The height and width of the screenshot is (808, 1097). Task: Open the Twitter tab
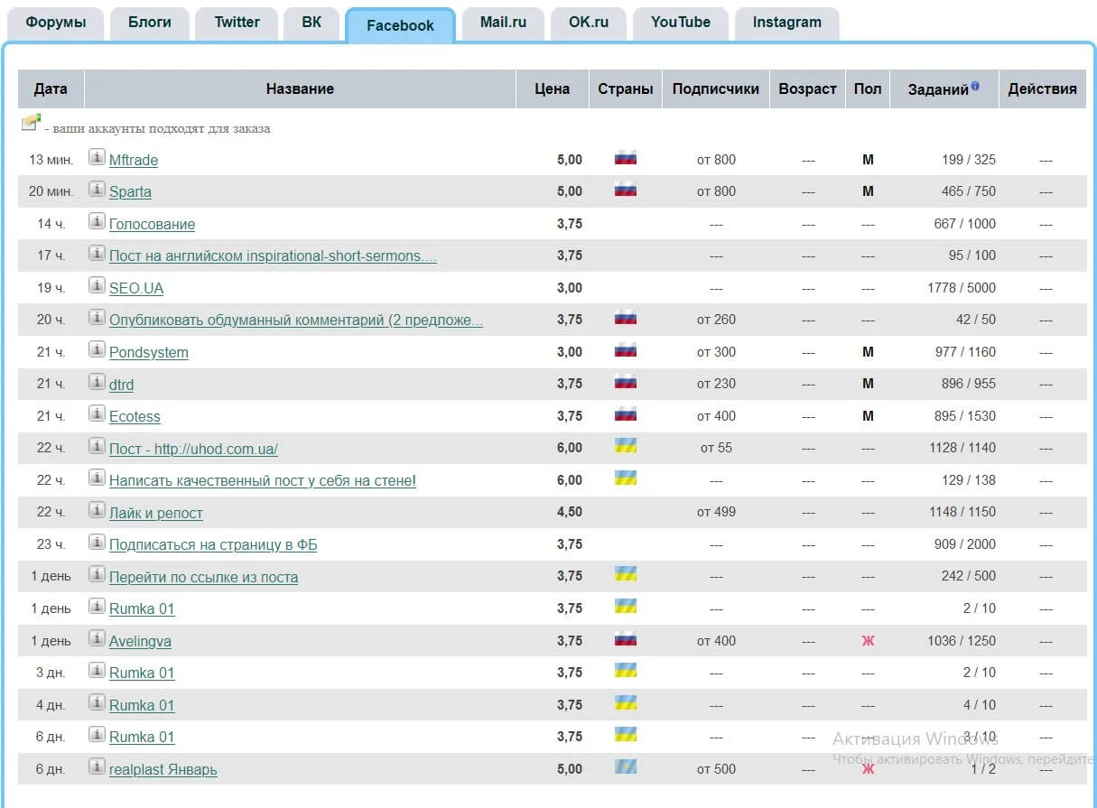coord(237,23)
